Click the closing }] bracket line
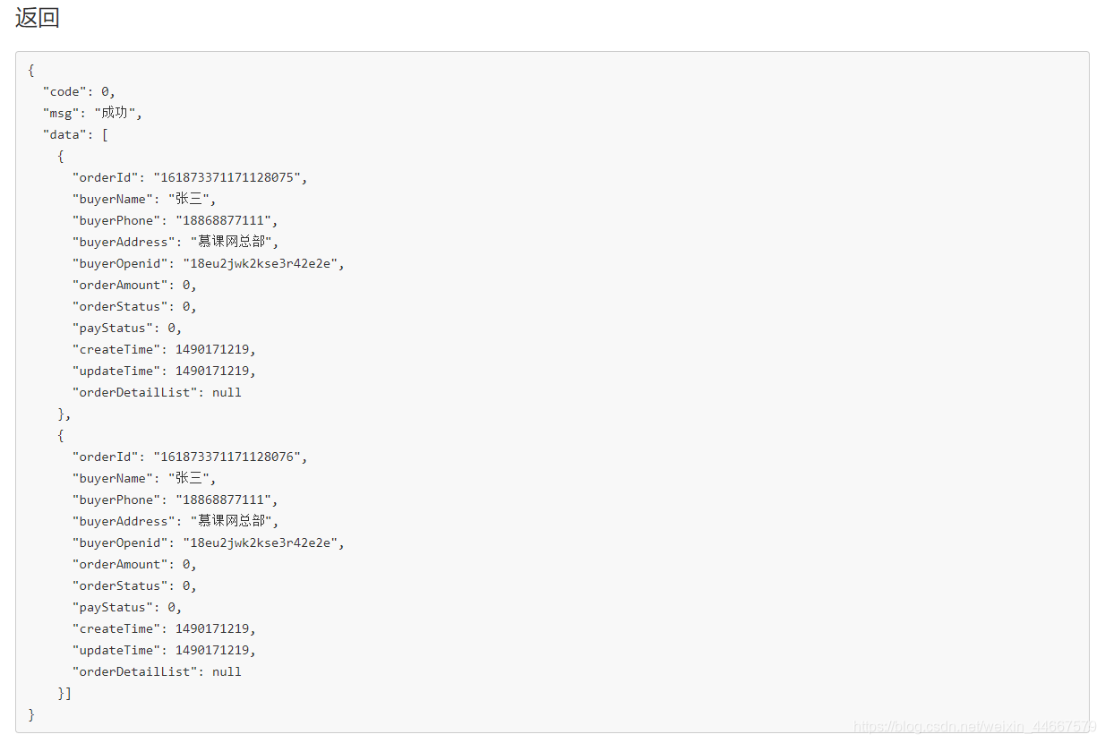The width and height of the screenshot is (1105, 743). click(64, 693)
